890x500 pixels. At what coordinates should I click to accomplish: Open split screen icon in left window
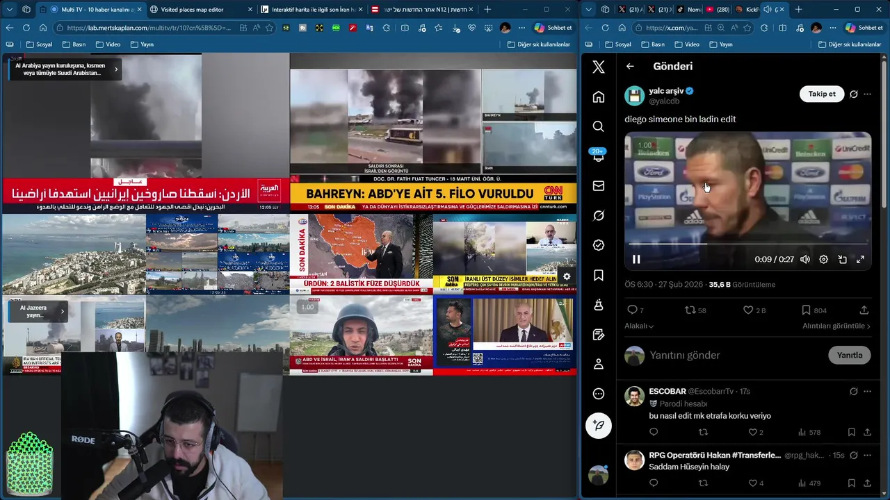point(405,28)
